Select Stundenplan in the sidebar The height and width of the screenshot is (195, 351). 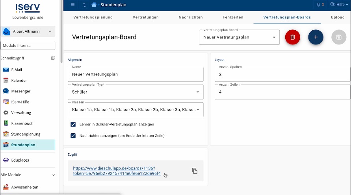28,145
